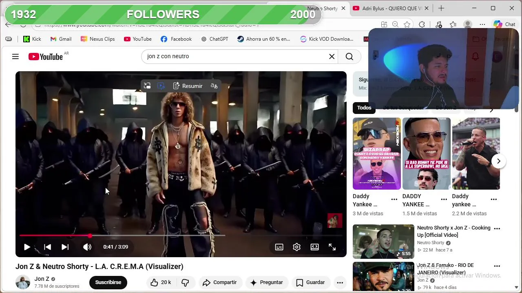Jump to the previous video
This screenshot has width=522, height=293.
tap(47, 247)
